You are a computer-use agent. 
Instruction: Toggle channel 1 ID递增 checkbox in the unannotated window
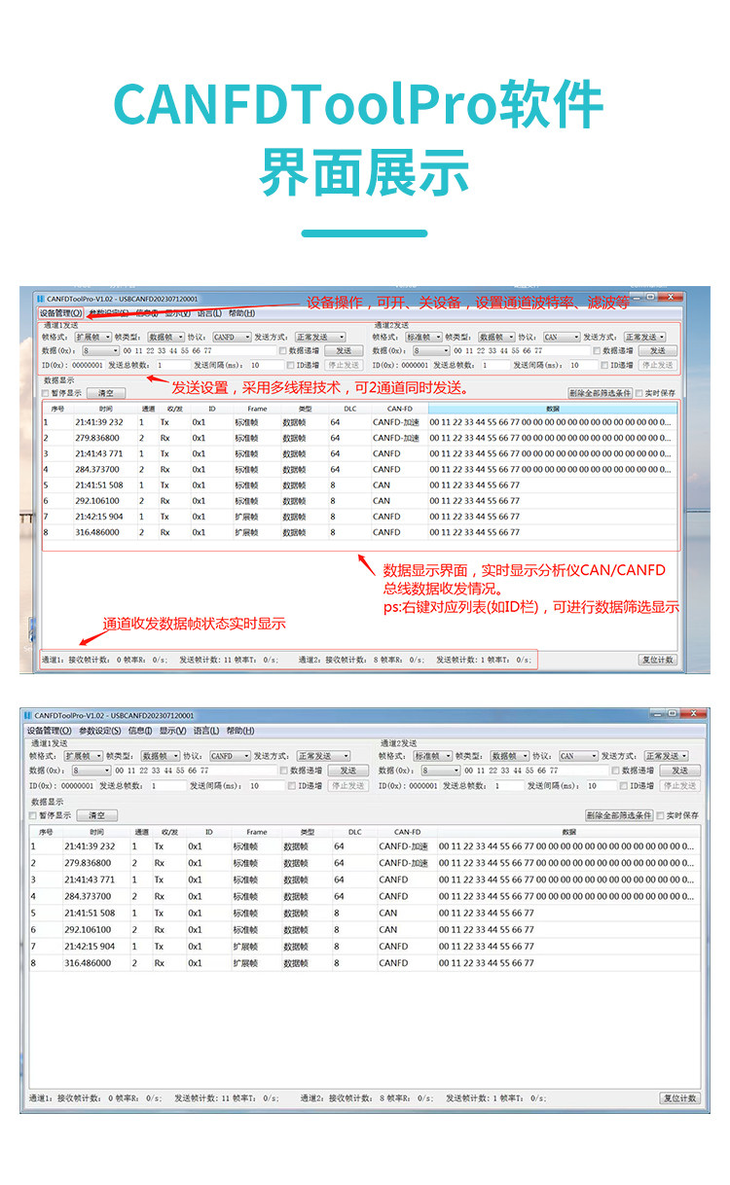292,785
